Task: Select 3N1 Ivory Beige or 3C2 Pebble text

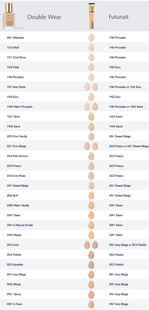Action: (x=127, y=245)
